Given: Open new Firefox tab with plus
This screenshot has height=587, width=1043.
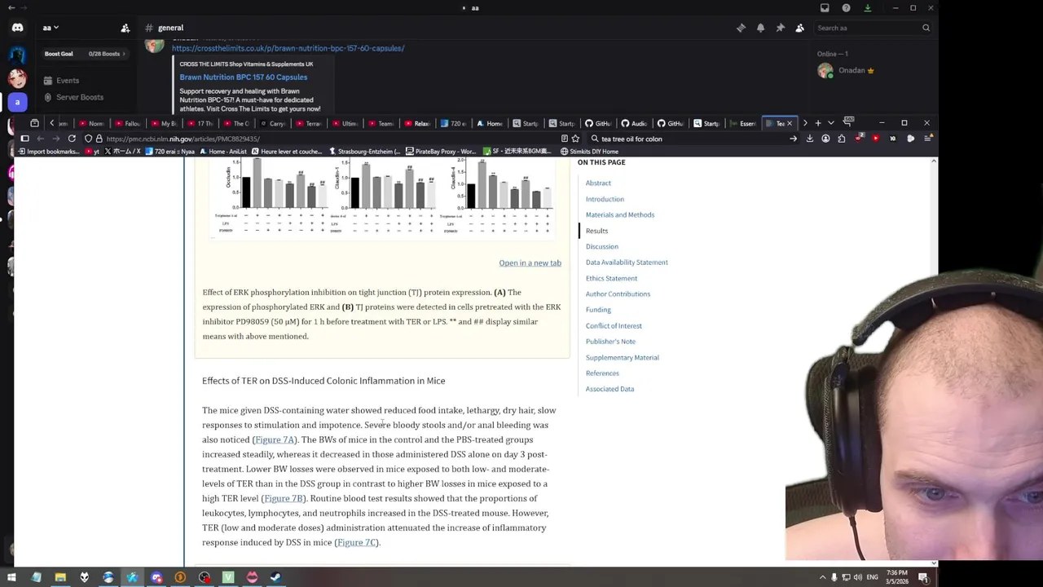Looking at the screenshot, I should click(x=818, y=123).
